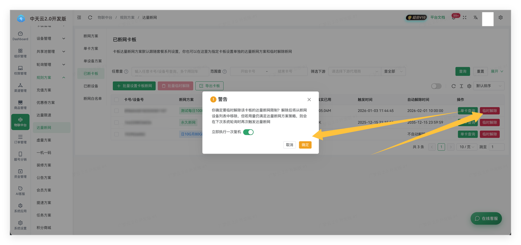Viewport: 521px width, 245px height.
Task: Open the 在线客服 chat button
Action: pyautogui.click(x=486, y=219)
